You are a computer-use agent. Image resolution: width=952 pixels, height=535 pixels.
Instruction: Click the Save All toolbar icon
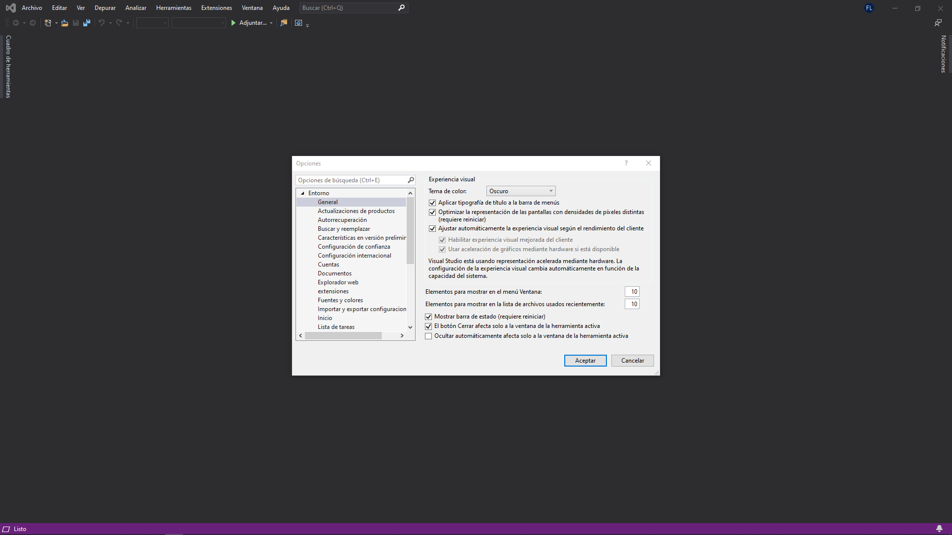coord(87,23)
